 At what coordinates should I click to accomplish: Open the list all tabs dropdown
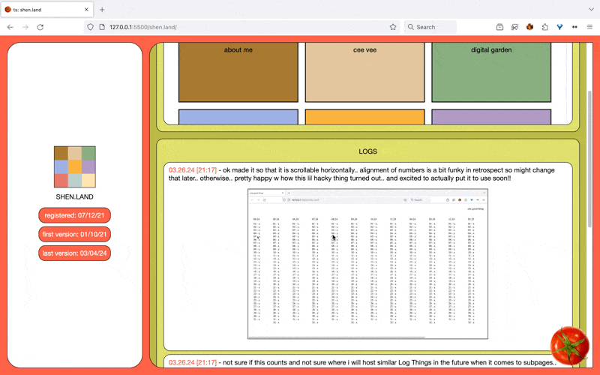pyautogui.click(x=589, y=10)
